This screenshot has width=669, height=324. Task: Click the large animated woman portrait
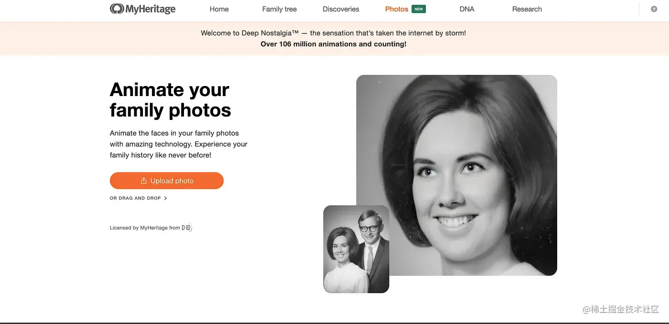pos(456,175)
